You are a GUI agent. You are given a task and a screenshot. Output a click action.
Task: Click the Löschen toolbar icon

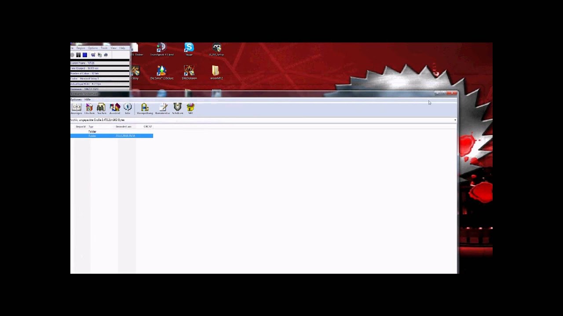(89, 109)
